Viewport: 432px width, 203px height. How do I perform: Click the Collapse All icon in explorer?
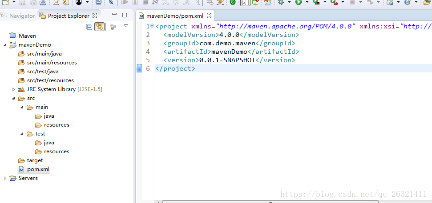[89, 27]
